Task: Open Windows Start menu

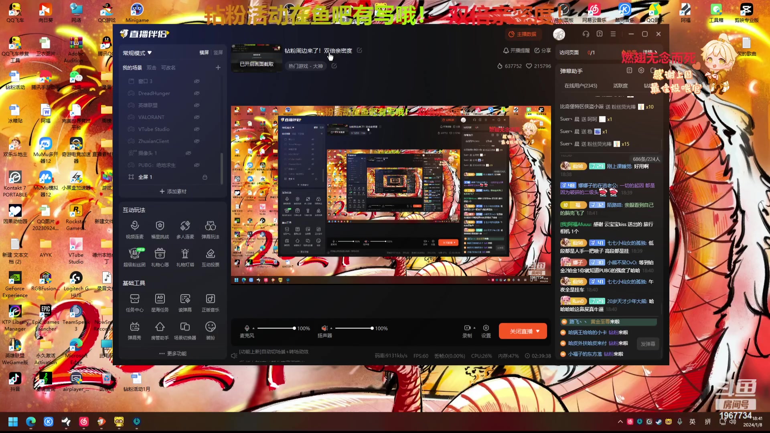Action: pyautogui.click(x=13, y=422)
